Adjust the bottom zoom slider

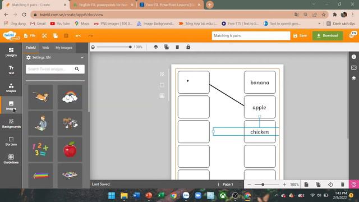pos(267,185)
